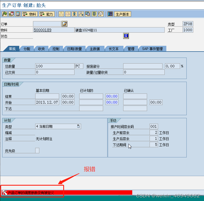Select the 日期/数量 tab
This screenshot has width=204, height=201.
click(75, 49)
